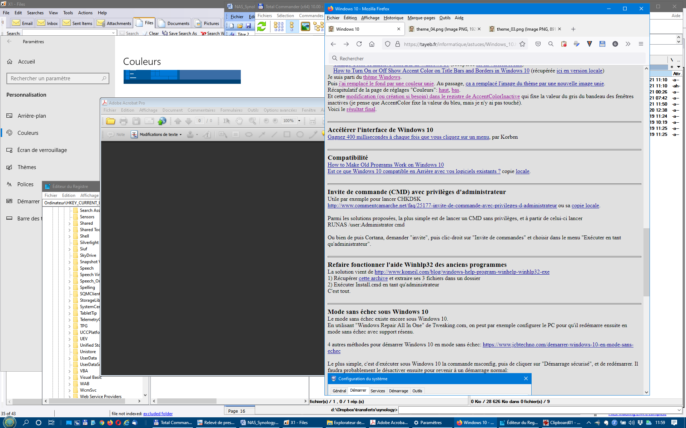Open the komeil.com winhlp32 link
Image resolution: width=686 pixels, height=428 pixels.
(462, 272)
